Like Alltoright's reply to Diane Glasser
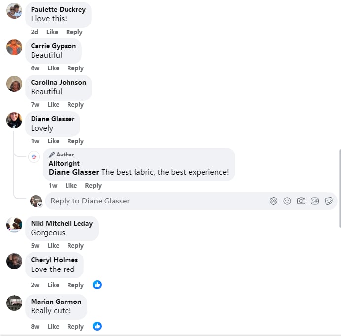 pyautogui.click(x=71, y=186)
